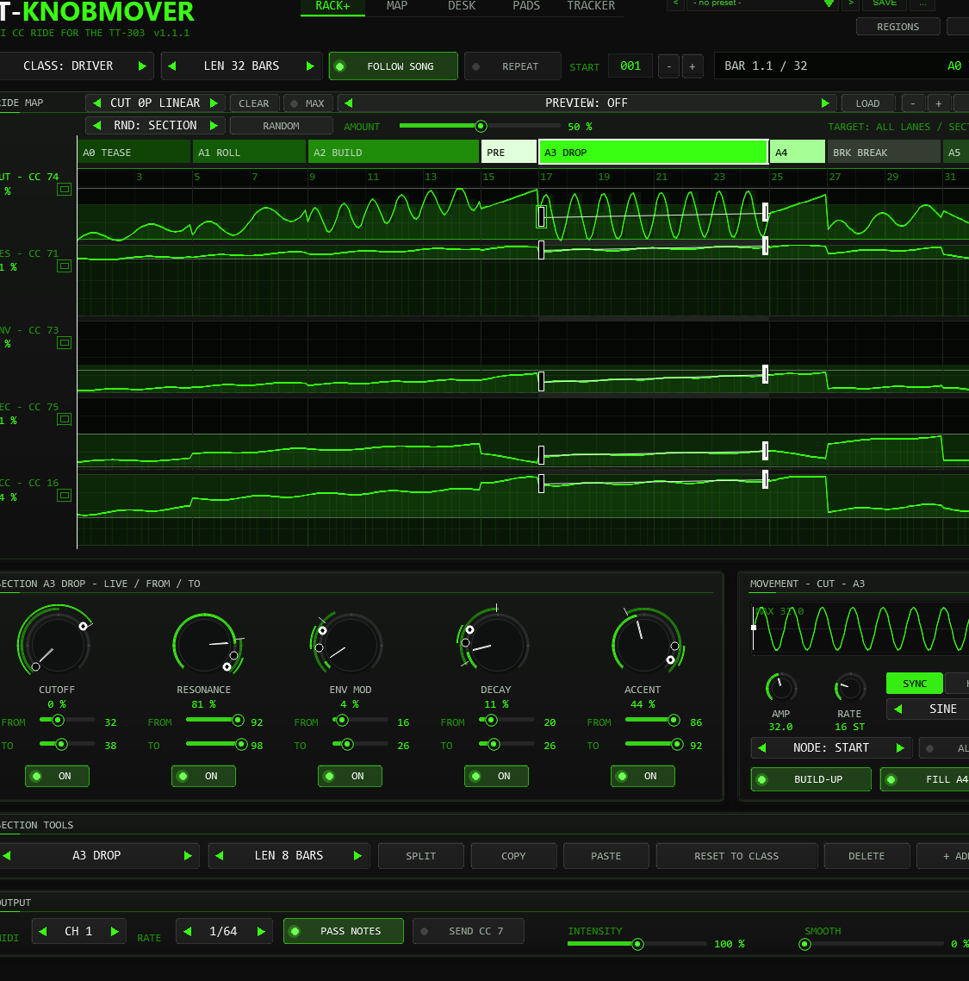Go to previous node from NODE: START
This screenshot has width=969, height=981.
(x=762, y=747)
